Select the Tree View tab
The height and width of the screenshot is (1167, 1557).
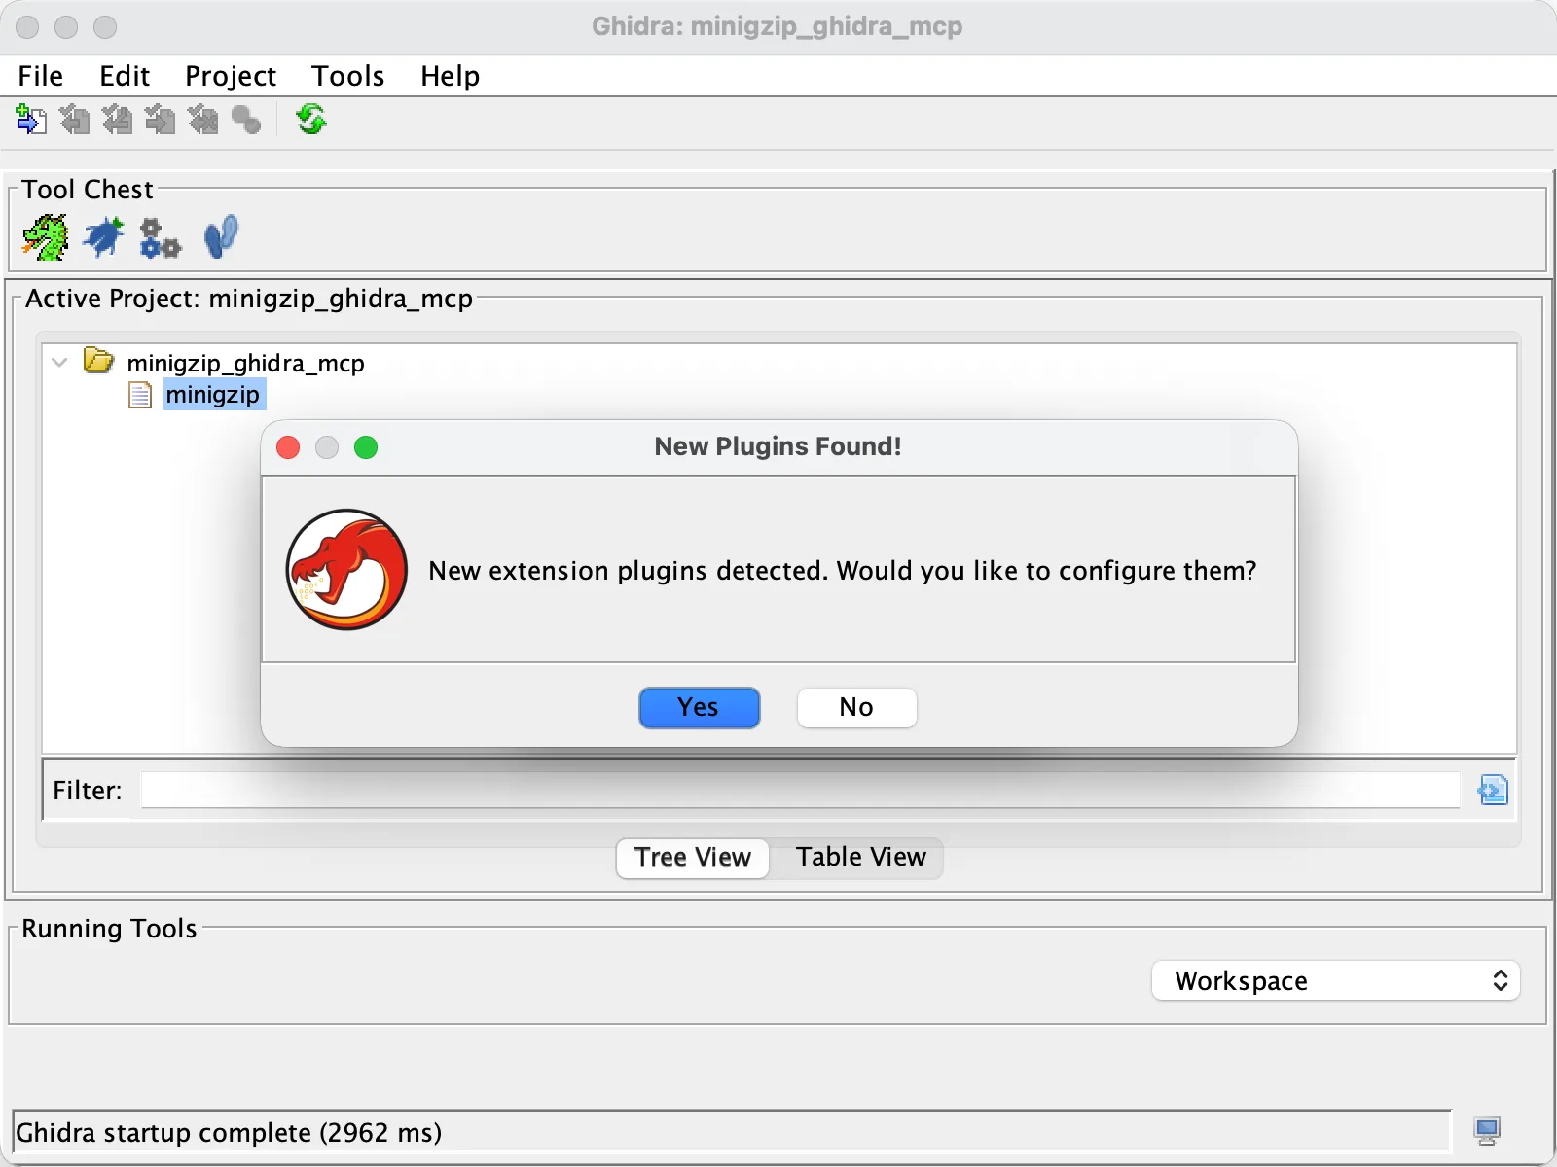pos(693,858)
